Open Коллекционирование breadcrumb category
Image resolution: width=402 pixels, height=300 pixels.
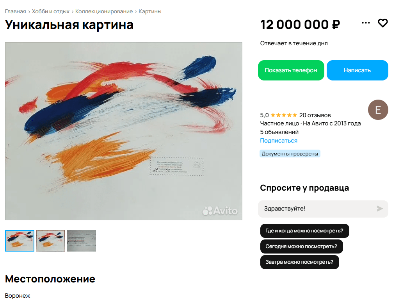coord(104,12)
